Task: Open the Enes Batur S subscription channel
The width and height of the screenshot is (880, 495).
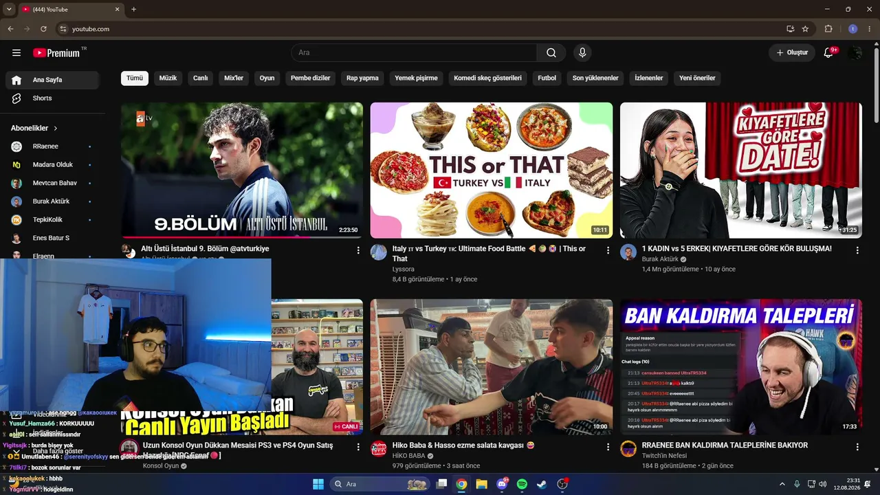Action: 52,238
